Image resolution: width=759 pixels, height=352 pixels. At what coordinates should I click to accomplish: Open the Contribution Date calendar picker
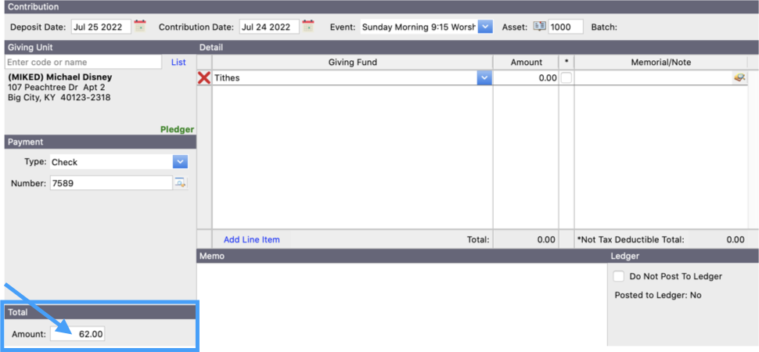click(308, 27)
